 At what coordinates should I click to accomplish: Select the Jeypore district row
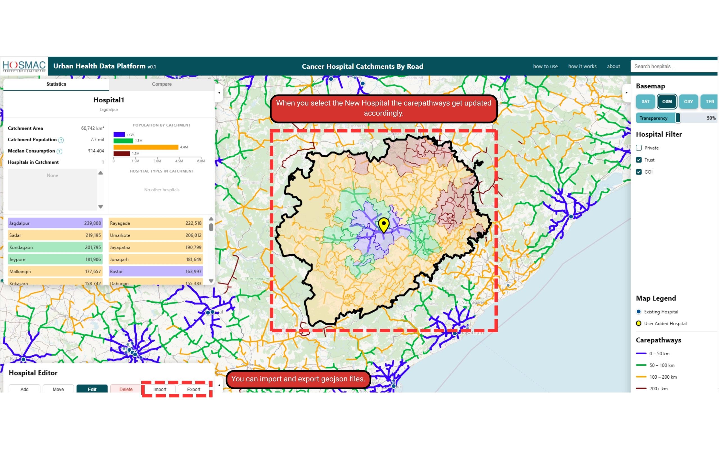pos(55,259)
